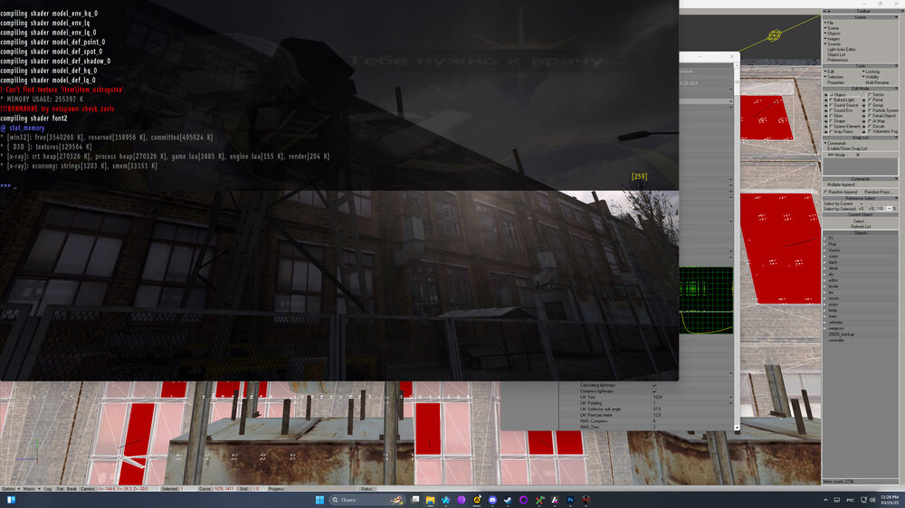The width and height of the screenshot is (905, 508).
Task: Open Photoshop from the taskbar
Action: pos(570,500)
